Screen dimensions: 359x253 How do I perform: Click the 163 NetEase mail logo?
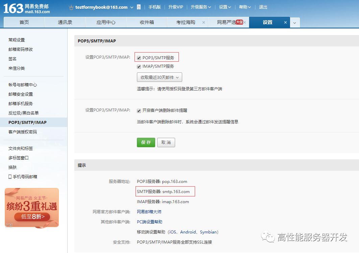[27, 8]
